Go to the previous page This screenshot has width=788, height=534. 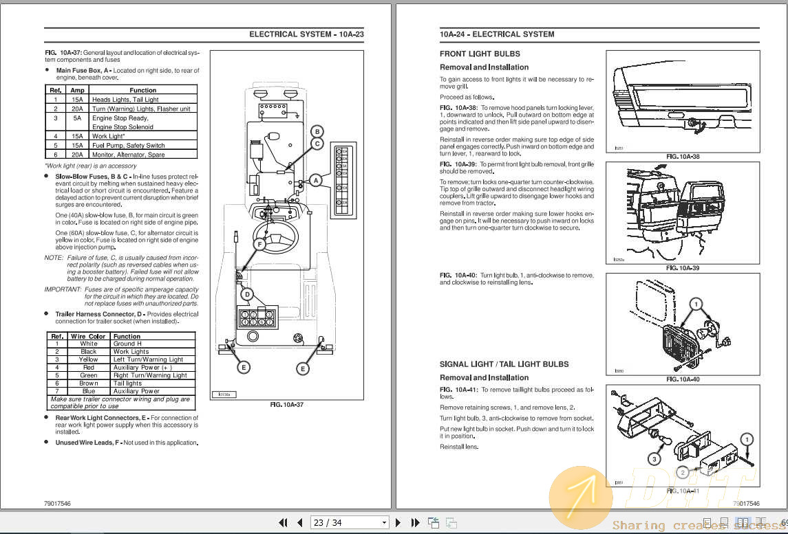[x=300, y=522]
